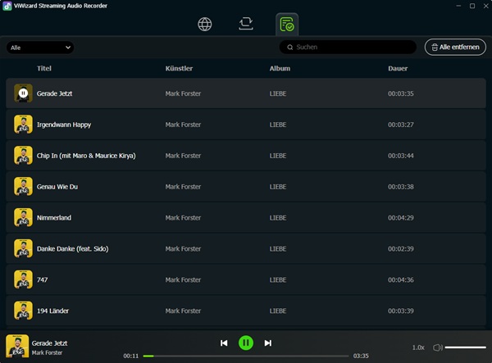Click Genau Wie Du album thumbnail

point(23,186)
